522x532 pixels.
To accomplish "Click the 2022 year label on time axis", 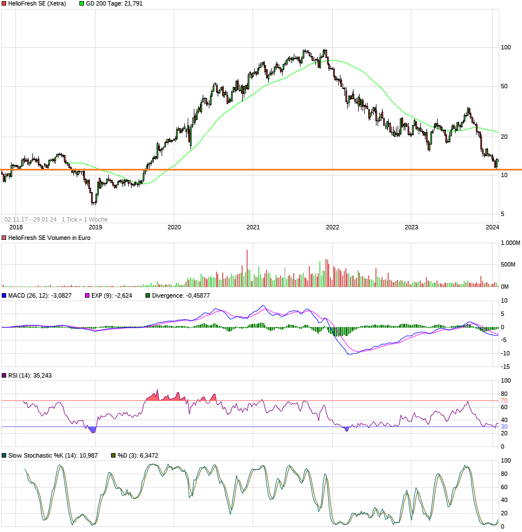I will click(333, 227).
